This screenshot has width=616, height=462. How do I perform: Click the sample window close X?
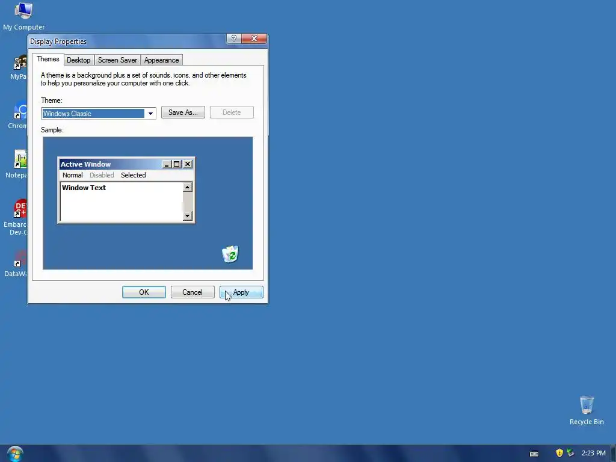pyautogui.click(x=188, y=164)
